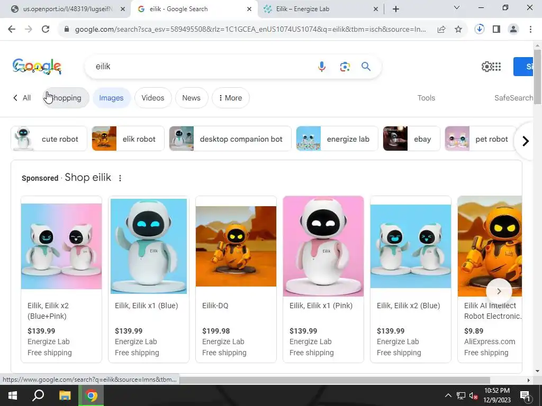The width and height of the screenshot is (542, 406).
Task: Click the address bar URL
Action: tap(250, 30)
